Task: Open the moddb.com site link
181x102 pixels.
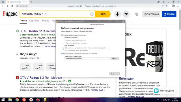Action: click(28, 81)
